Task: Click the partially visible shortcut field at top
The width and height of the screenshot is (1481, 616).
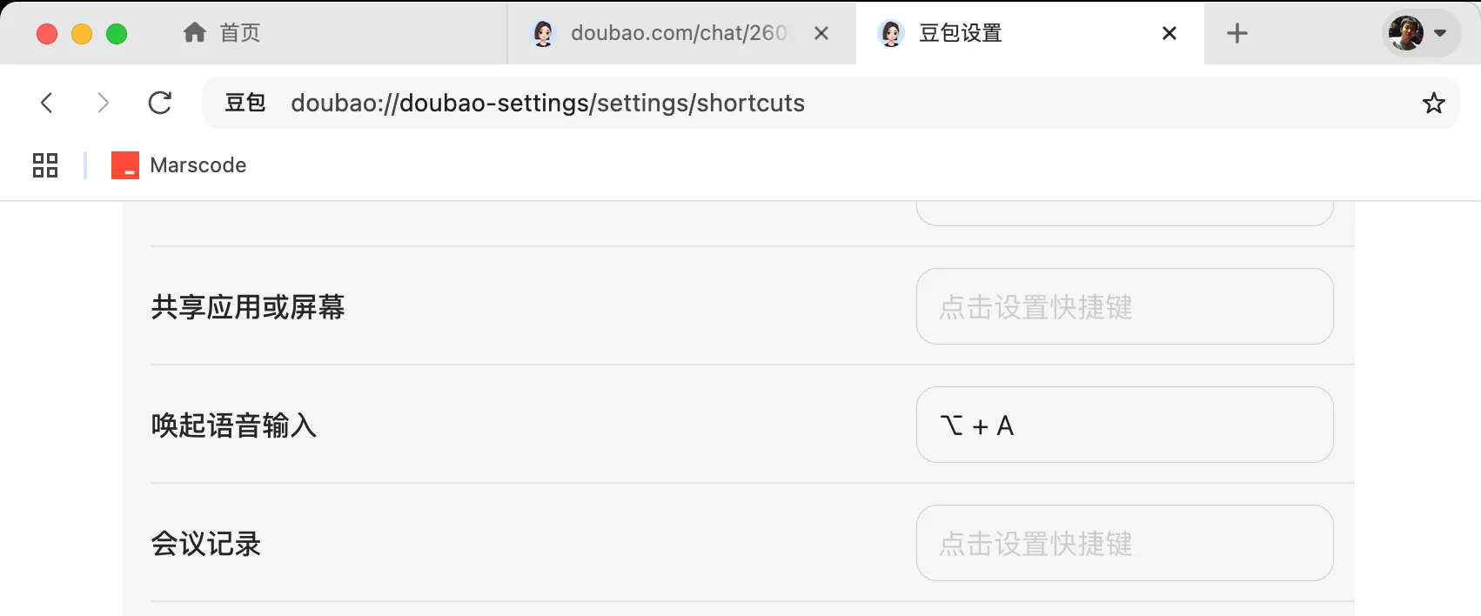Action: 1124,213
